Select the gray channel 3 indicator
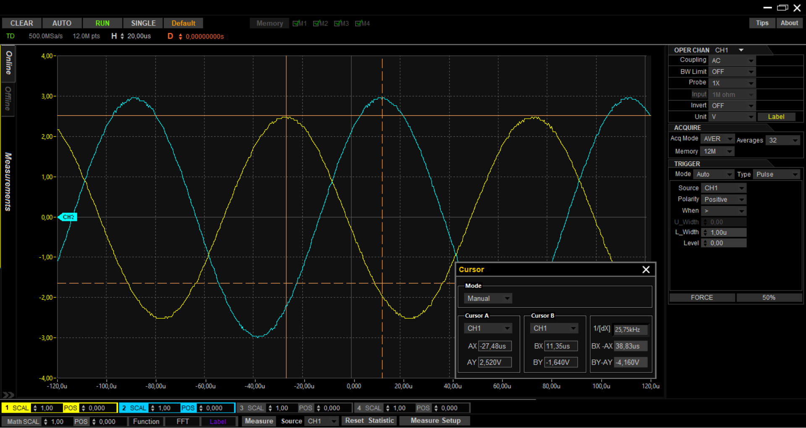 click(x=241, y=408)
